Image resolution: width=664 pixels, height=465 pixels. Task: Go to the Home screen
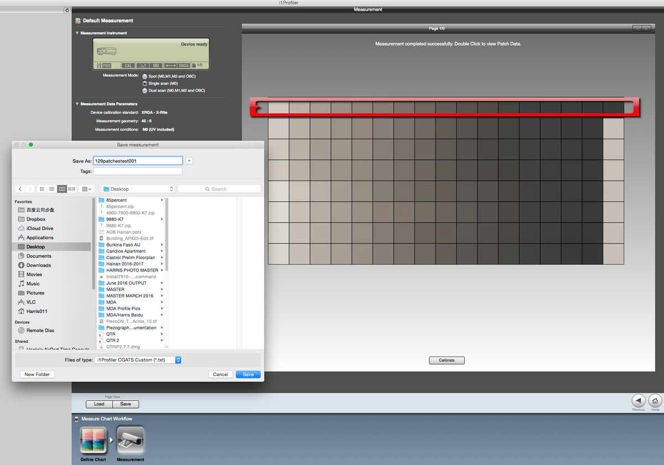coord(655,401)
